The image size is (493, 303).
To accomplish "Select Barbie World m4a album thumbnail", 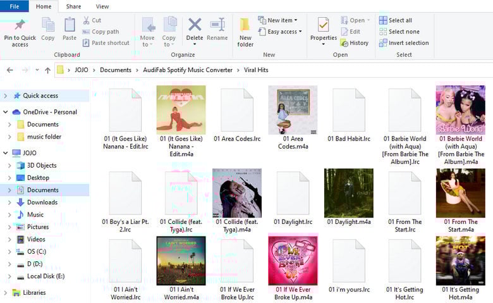I will point(461,110).
